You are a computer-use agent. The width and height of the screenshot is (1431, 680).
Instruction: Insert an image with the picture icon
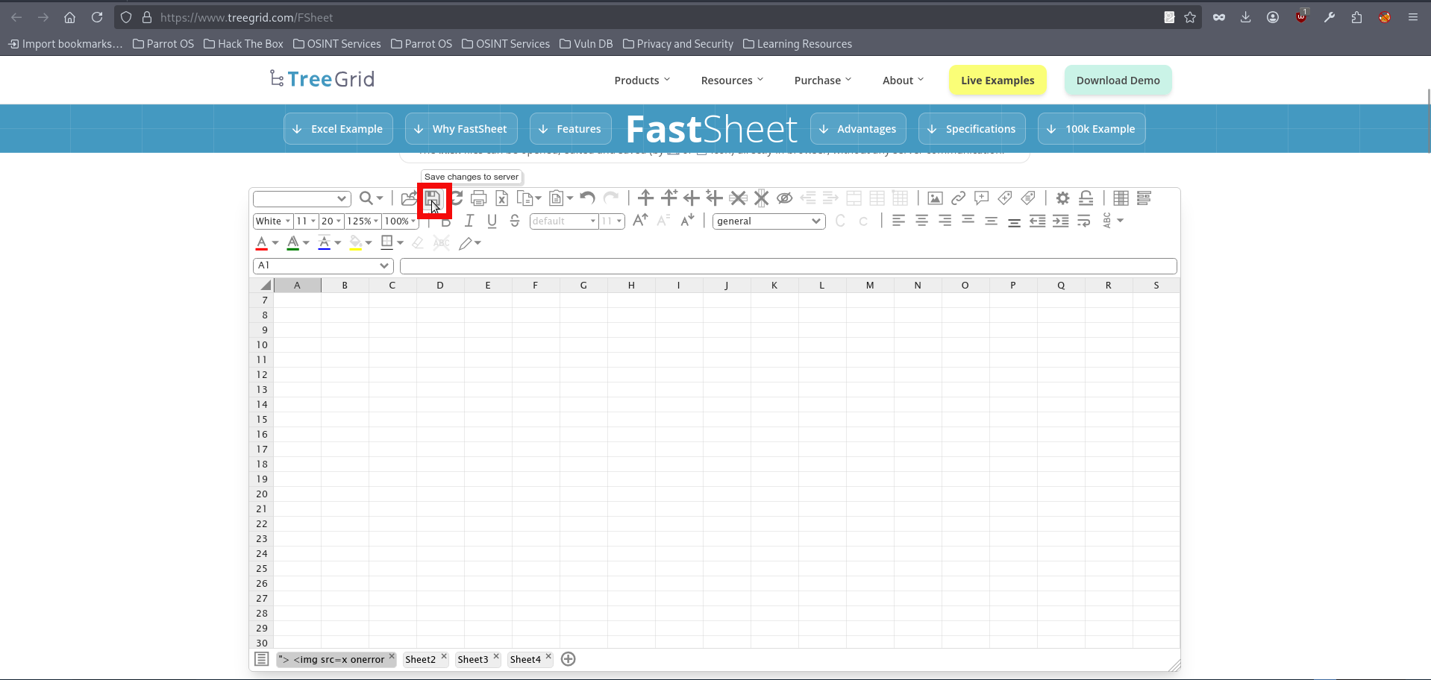point(934,198)
